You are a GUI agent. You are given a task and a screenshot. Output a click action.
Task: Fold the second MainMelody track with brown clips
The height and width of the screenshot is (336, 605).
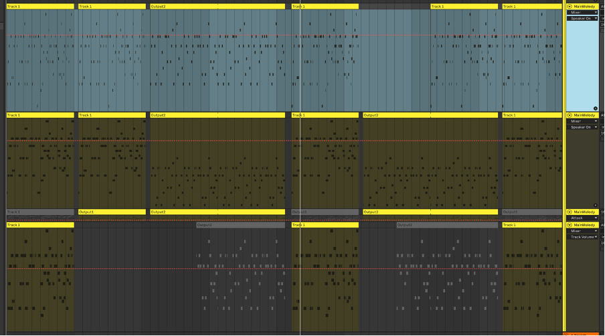pyautogui.click(x=570, y=115)
